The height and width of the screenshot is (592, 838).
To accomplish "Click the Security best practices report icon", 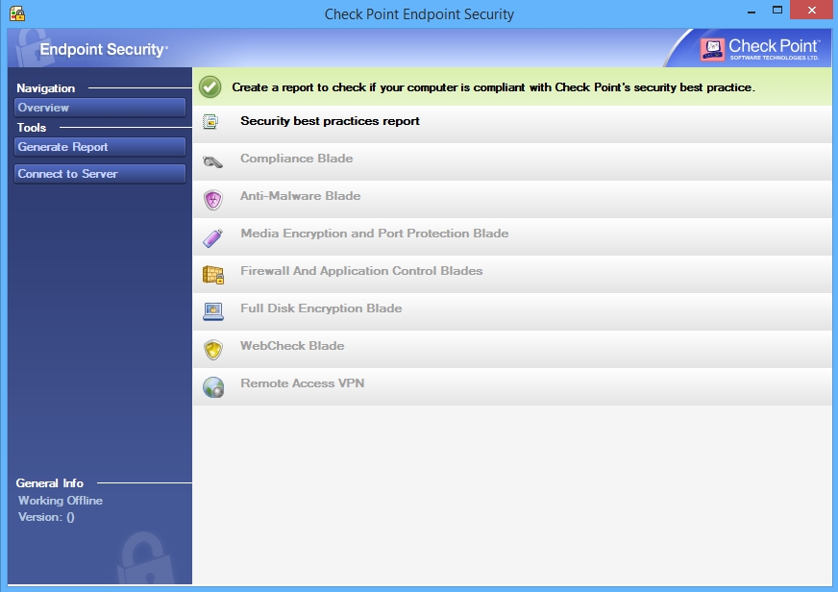I will [x=211, y=122].
